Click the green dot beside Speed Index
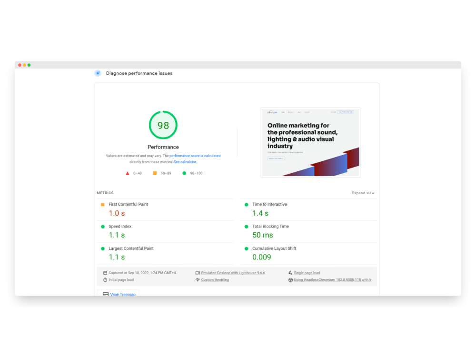 click(103, 227)
